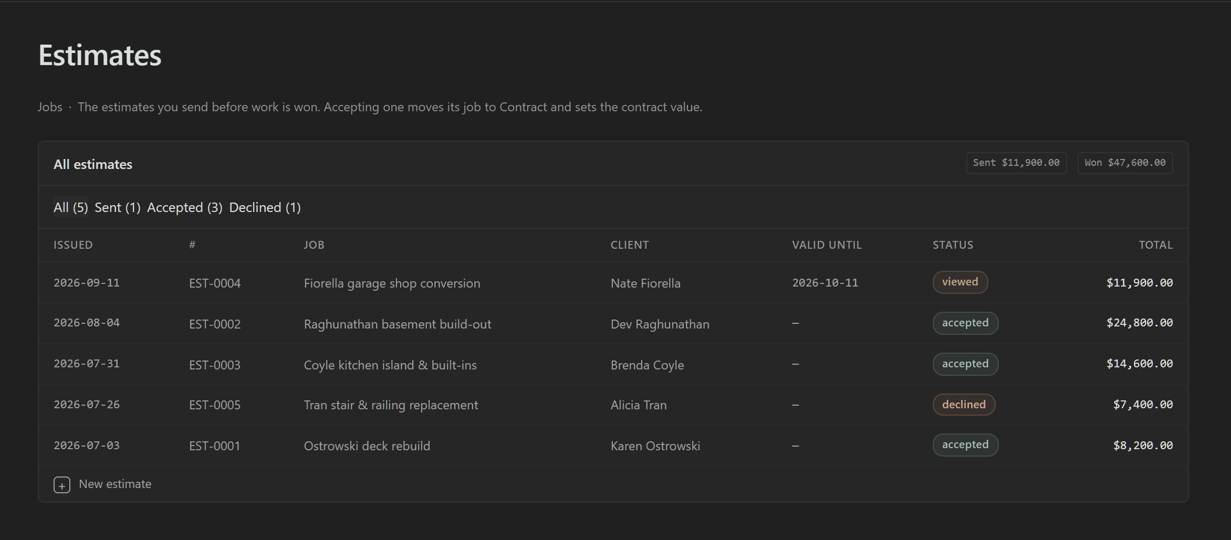Click the New estimate label
Image resolution: width=1231 pixels, height=540 pixels.
pyautogui.click(x=115, y=484)
